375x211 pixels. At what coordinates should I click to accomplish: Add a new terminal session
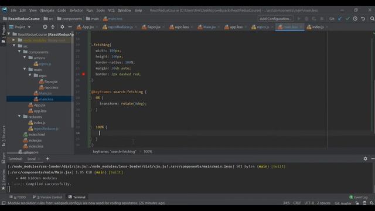click(47, 159)
